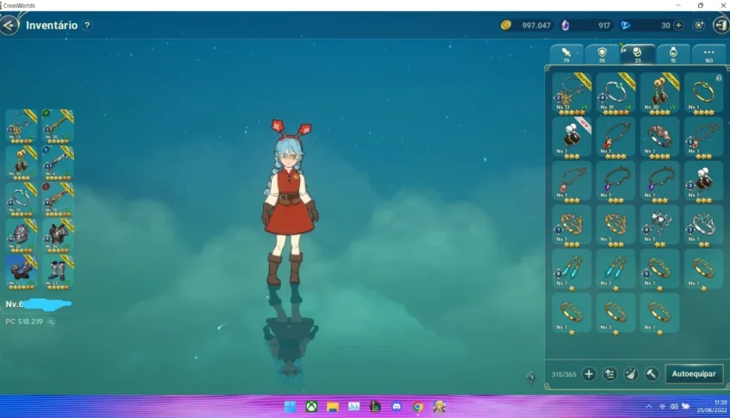The height and width of the screenshot is (418, 730).
Task: Select the silver bow earrings with badge 4
Action: pos(659,225)
